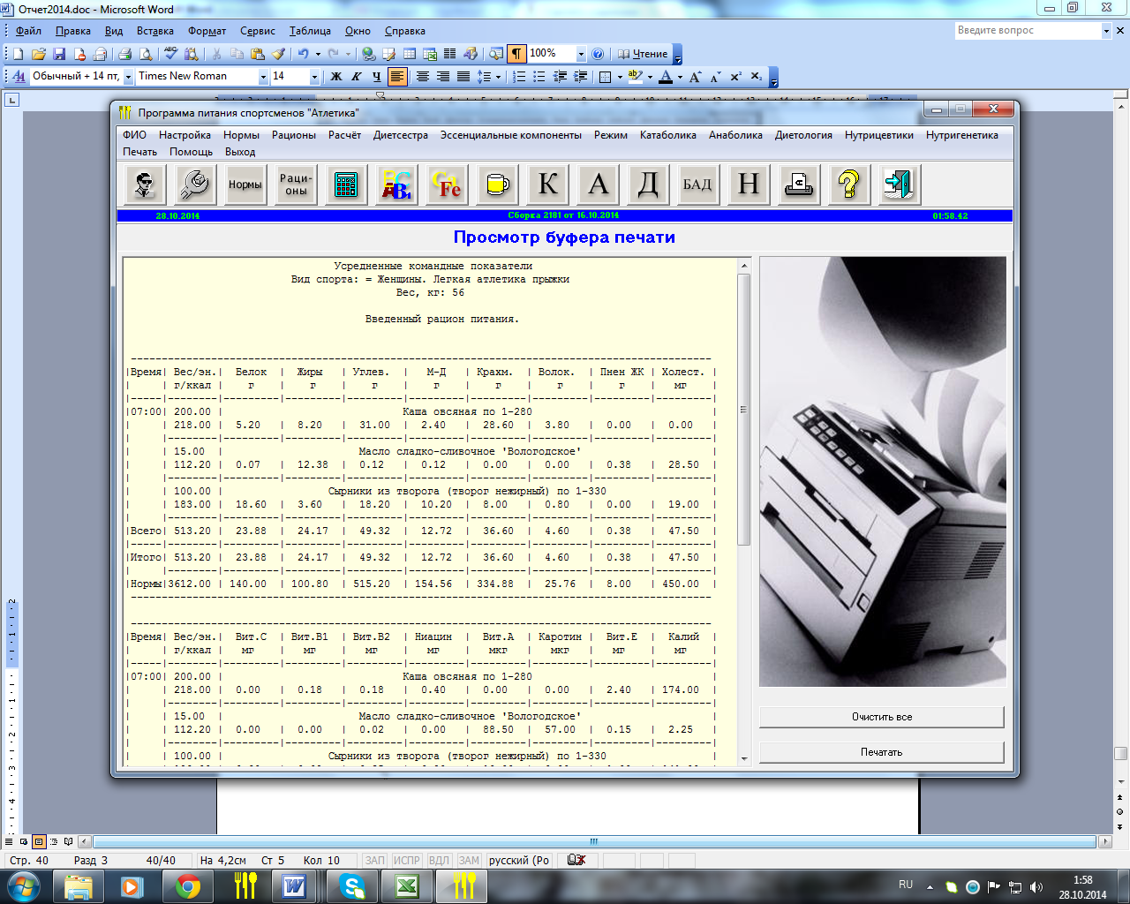
Task: Expand the font size 14 dropdown
Action: tap(314, 77)
